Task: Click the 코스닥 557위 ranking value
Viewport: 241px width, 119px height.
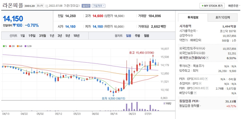Action: coord(228,31)
